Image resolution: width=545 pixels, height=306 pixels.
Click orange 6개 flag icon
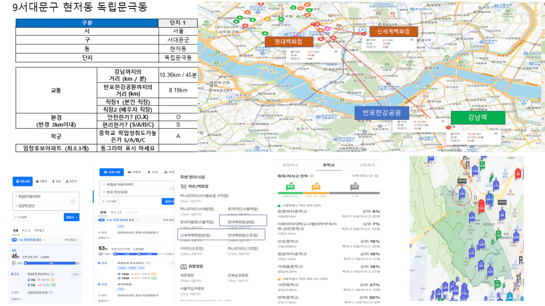point(316,186)
